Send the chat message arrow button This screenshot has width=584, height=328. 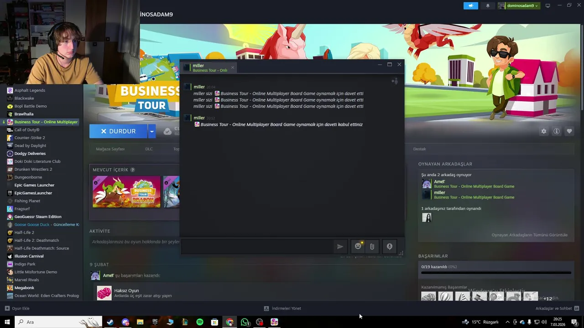point(340,246)
